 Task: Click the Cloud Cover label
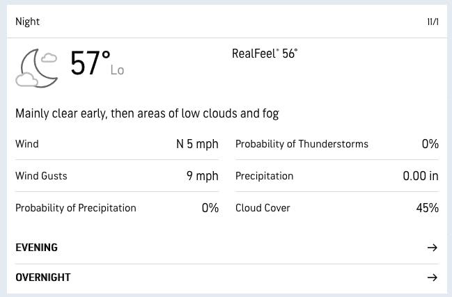[x=263, y=208]
